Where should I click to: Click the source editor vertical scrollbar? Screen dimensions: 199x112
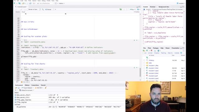140,72
